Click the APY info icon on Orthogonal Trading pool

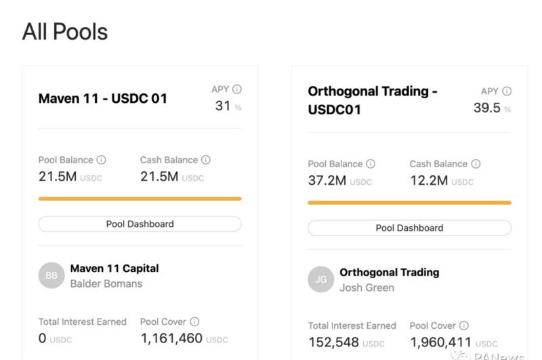point(507,91)
